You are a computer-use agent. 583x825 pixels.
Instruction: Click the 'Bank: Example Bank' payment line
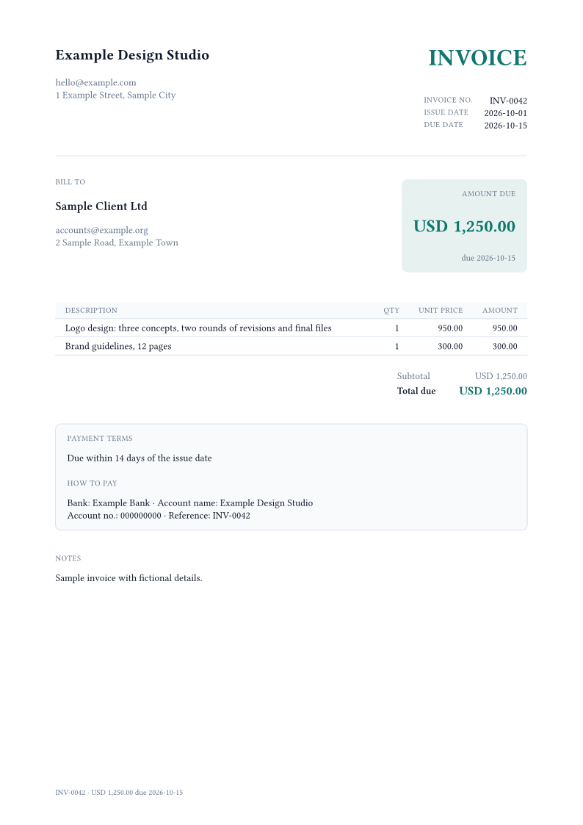(x=189, y=503)
